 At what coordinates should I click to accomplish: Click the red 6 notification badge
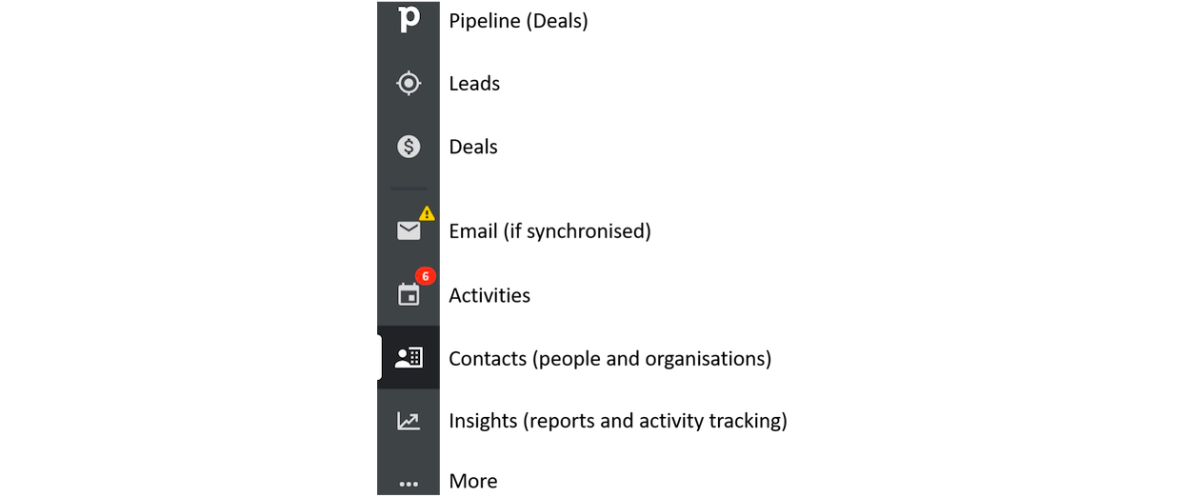tap(426, 276)
